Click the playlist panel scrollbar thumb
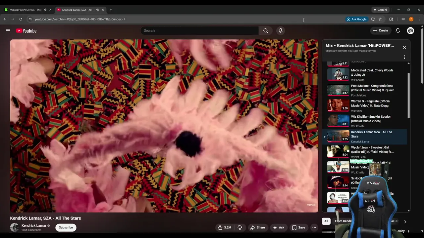This screenshot has width=424, height=238. 408,96
